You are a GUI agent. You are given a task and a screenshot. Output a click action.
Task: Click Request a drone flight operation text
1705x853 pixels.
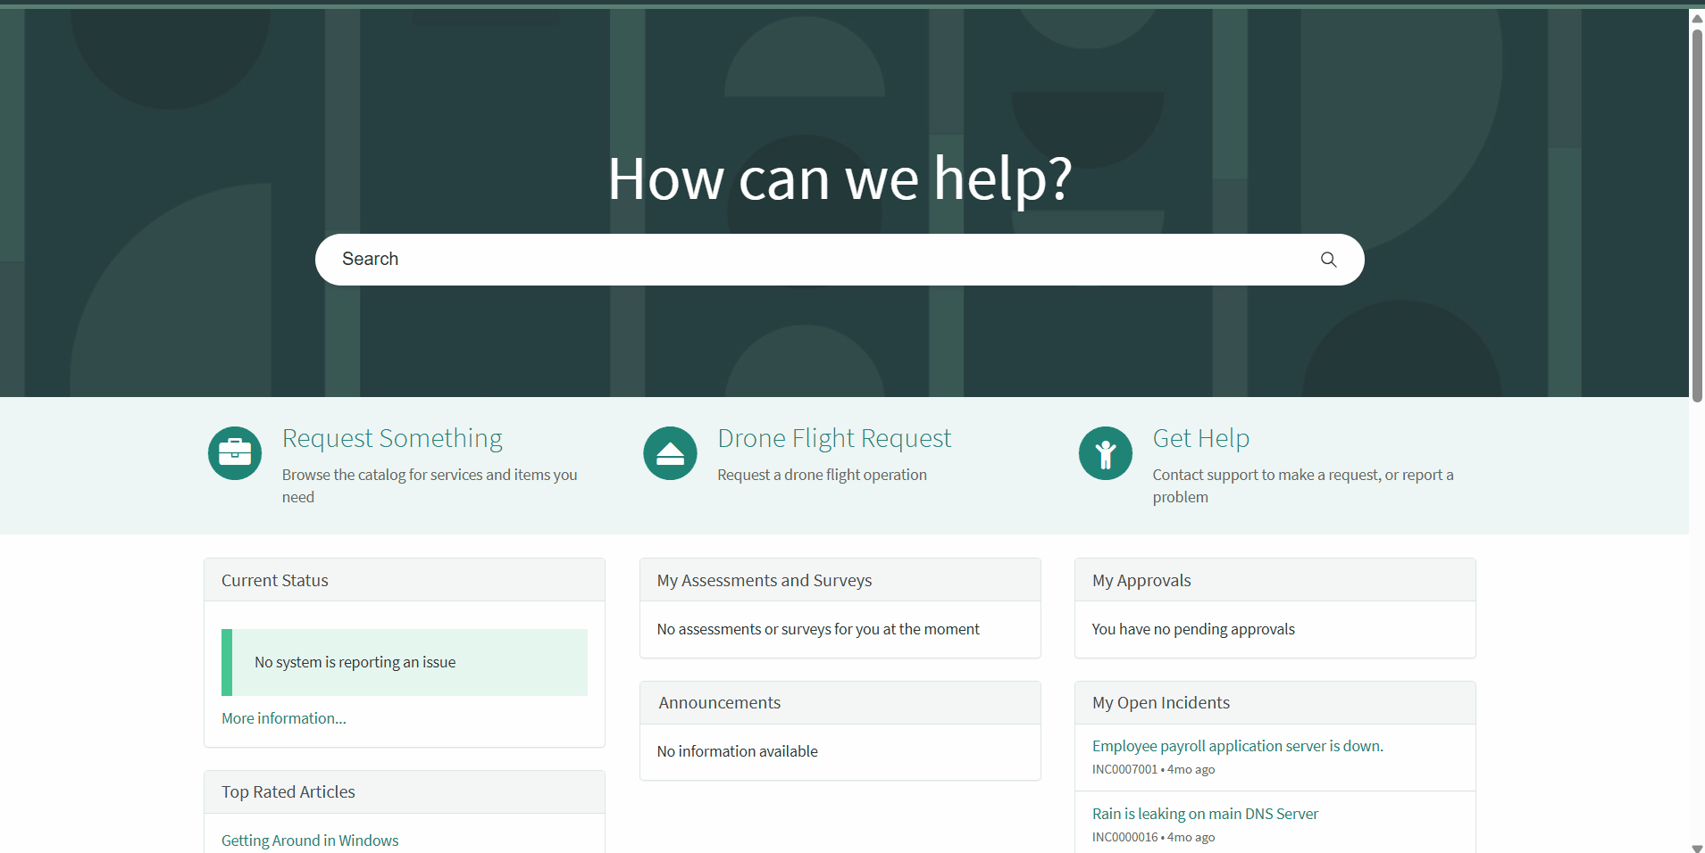[x=822, y=476]
